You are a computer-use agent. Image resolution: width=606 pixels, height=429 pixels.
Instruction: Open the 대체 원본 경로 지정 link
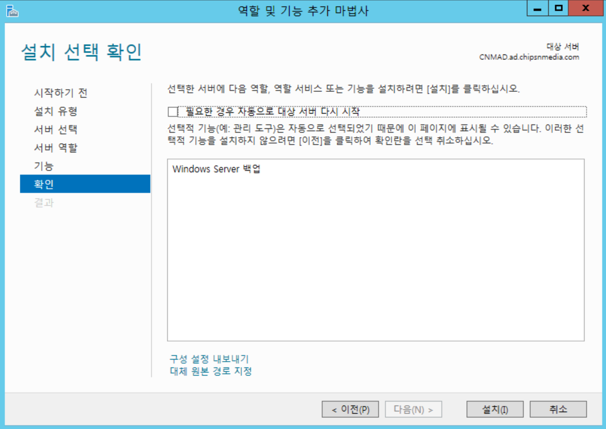click(x=211, y=371)
